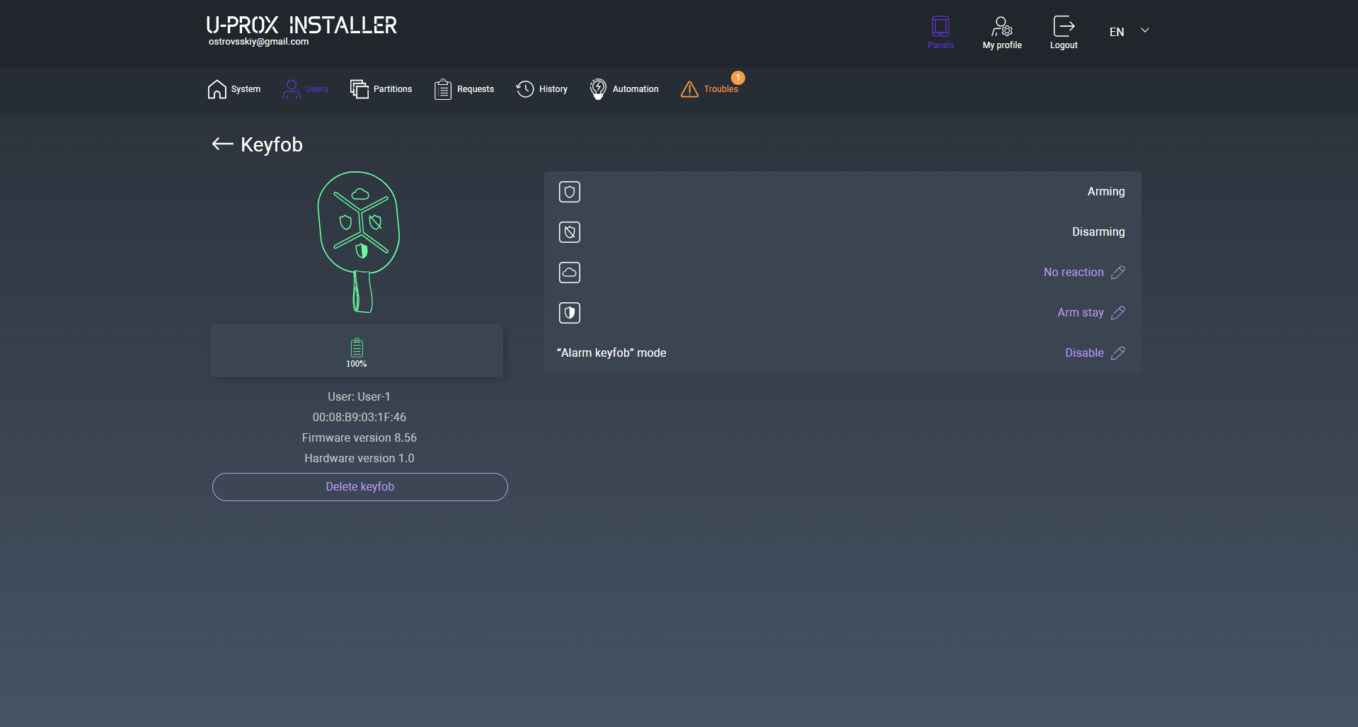
Task: Click the cloud button icon row
Action: tap(570, 273)
